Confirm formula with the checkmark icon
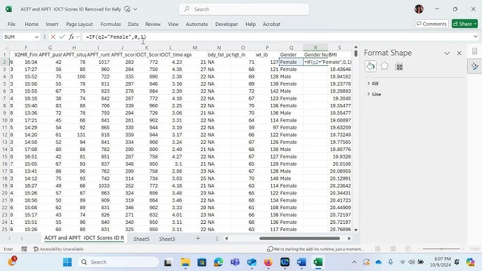Screen dimensions: 482x271 [62, 37]
